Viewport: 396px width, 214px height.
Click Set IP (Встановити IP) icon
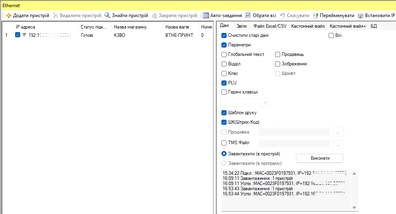point(360,15)
